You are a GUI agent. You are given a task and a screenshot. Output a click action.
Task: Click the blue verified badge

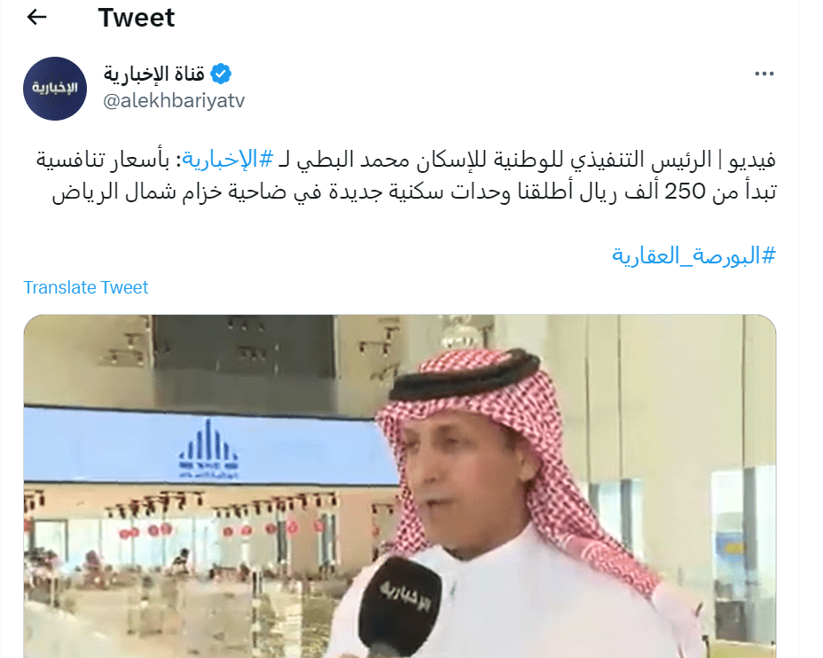221,74
